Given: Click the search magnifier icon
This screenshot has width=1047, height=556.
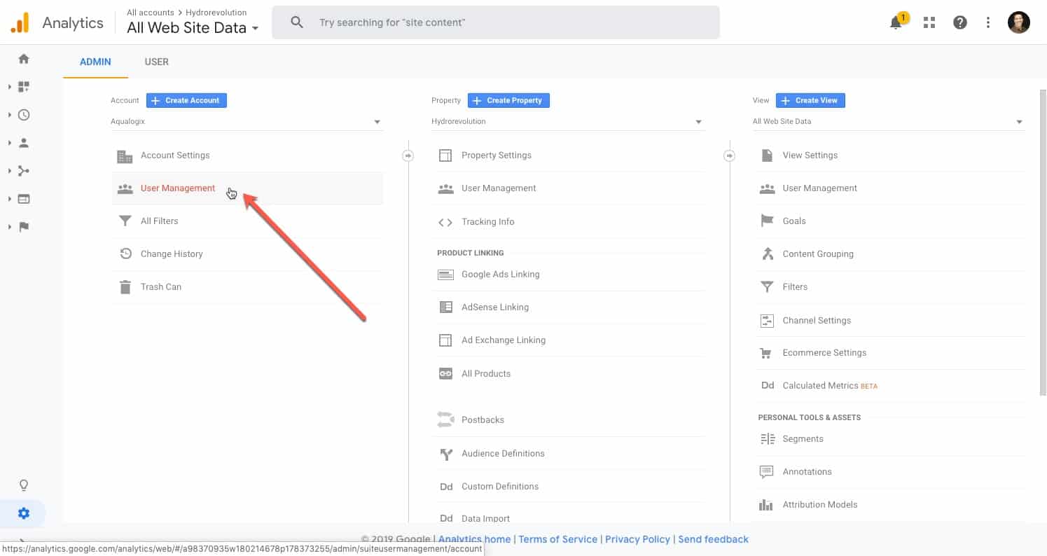Looking at the screenshot, I should [297, 22].
